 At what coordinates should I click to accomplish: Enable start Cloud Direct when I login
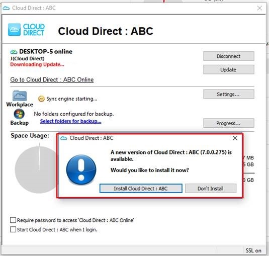13,229
